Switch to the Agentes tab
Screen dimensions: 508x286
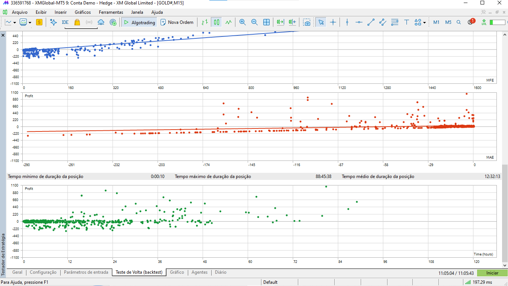(x=199, y=272)
